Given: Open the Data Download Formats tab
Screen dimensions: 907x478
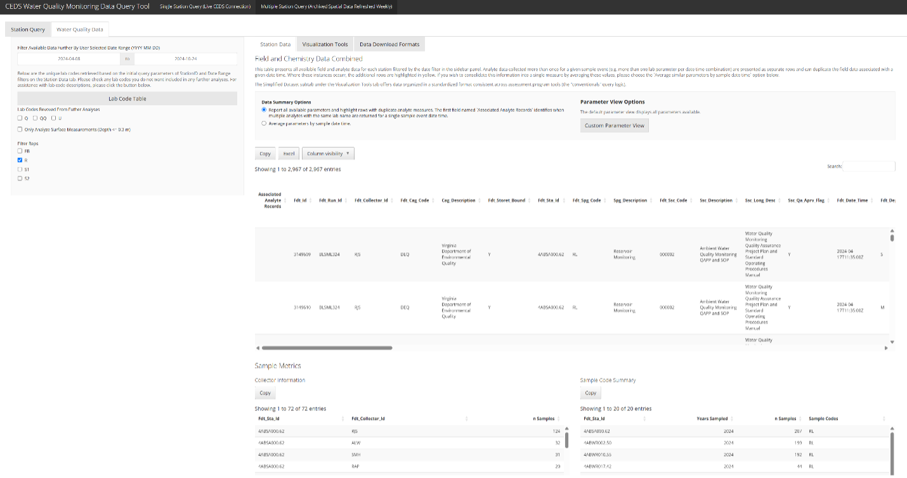Looking at the screenshot, I should [389, 44].
